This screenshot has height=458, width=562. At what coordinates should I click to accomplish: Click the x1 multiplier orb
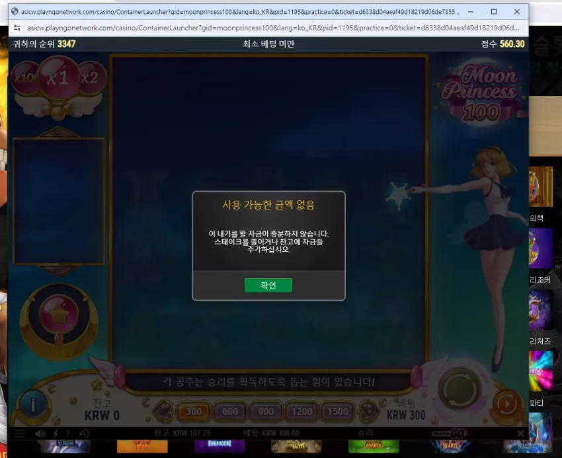point(58,77)
